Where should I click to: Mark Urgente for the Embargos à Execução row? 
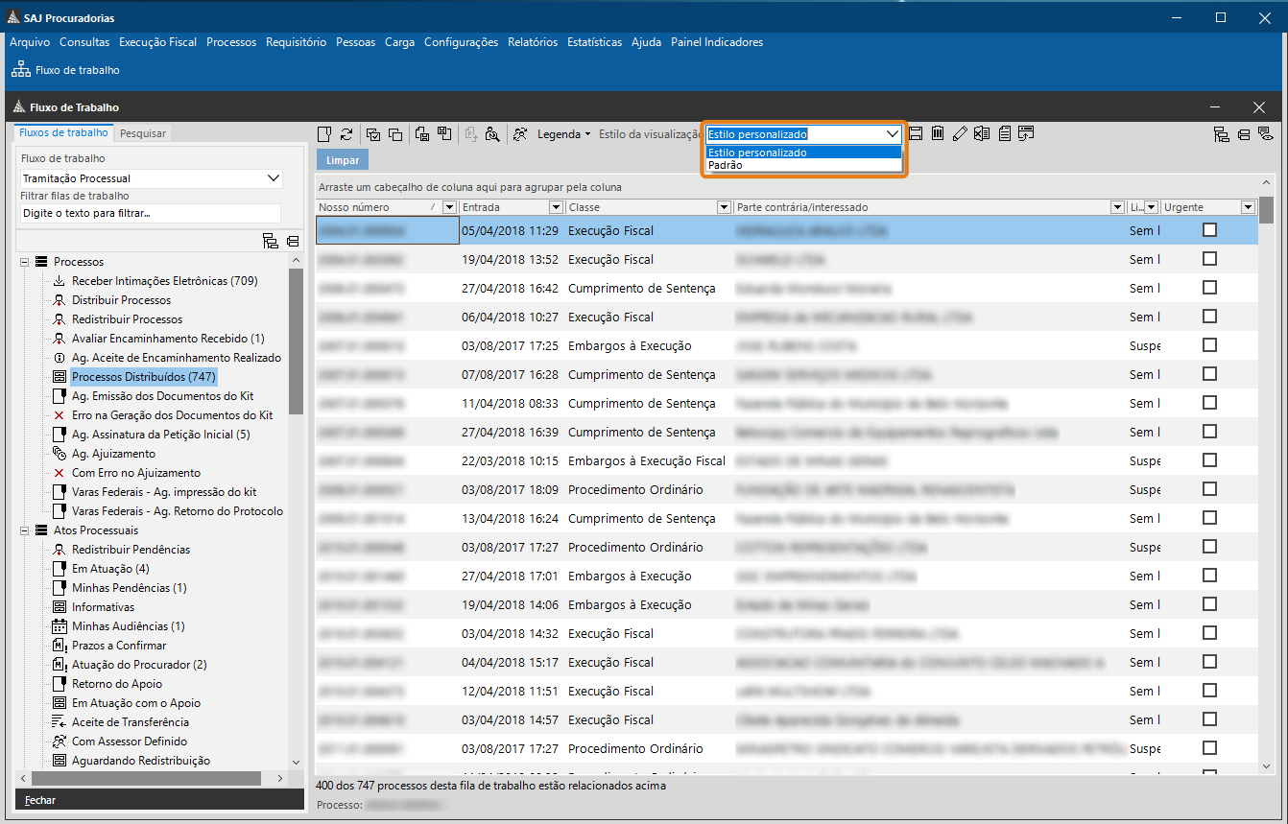click(x=1209, y=345)
